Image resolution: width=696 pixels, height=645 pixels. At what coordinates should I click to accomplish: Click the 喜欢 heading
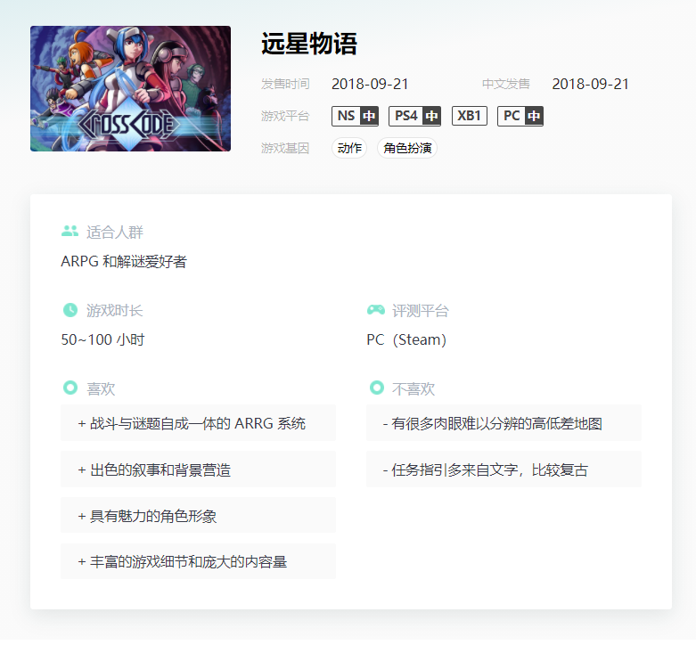(x=101, y=388)
